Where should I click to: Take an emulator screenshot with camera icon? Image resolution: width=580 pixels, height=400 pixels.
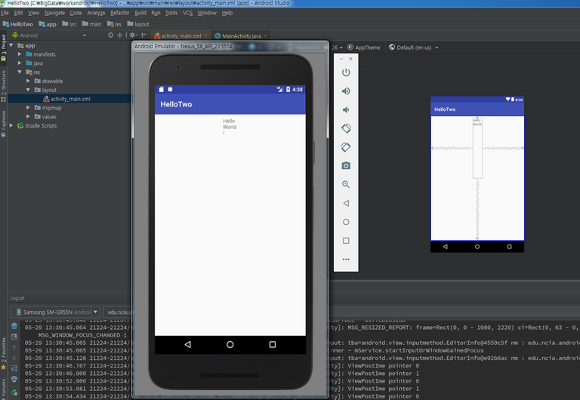pos(346,165)
